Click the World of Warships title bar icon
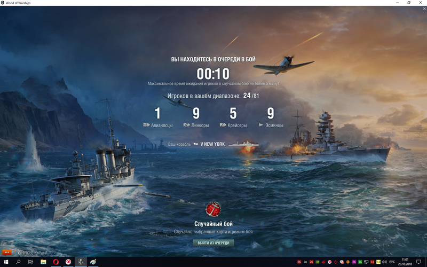 pyautogui.click(x=3, y=3)
